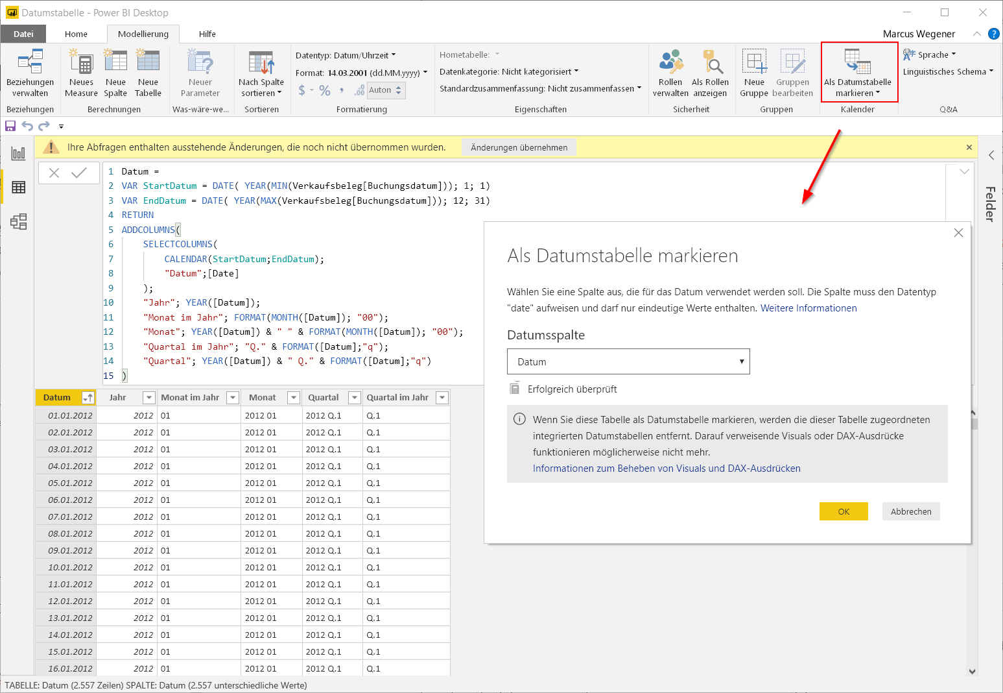Create a Neues Measure
This screenshot has width=1003, height=693.
tap(81, 73)
